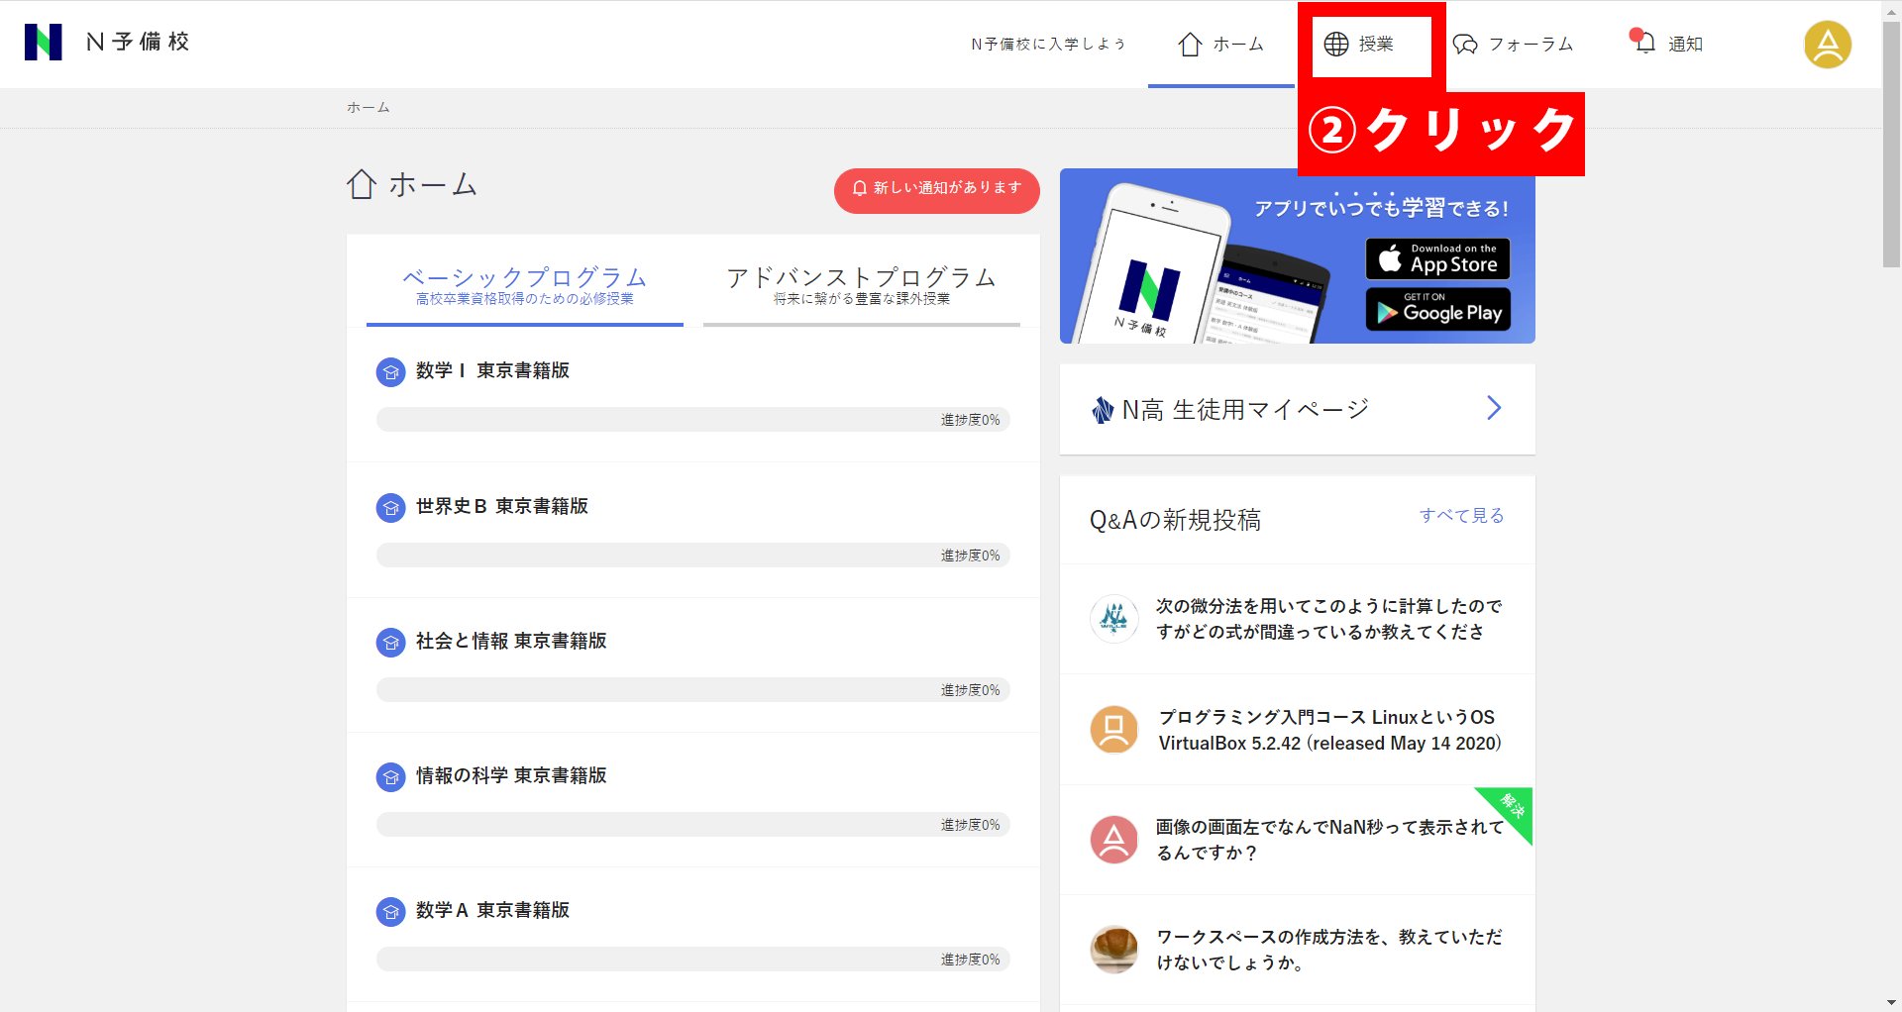The image size is (1902, 1012).
Task: Click the bell icon with red badge
Action: [1642, 43]
